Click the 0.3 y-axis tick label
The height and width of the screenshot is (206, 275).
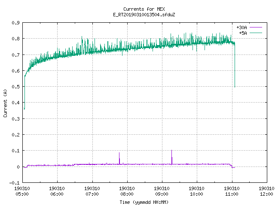15,119
